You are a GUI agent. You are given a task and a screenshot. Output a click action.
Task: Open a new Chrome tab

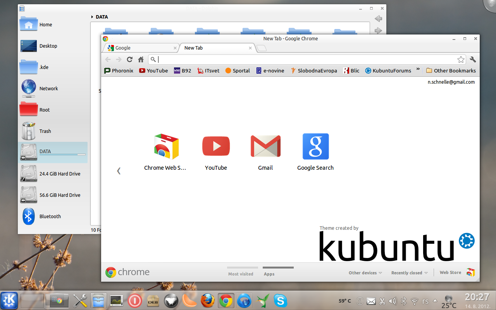coord(262,48)
